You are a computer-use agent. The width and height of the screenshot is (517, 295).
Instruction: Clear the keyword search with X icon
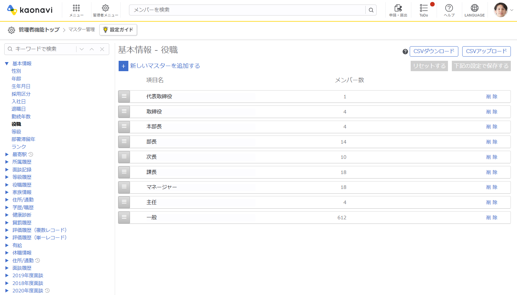102,49
